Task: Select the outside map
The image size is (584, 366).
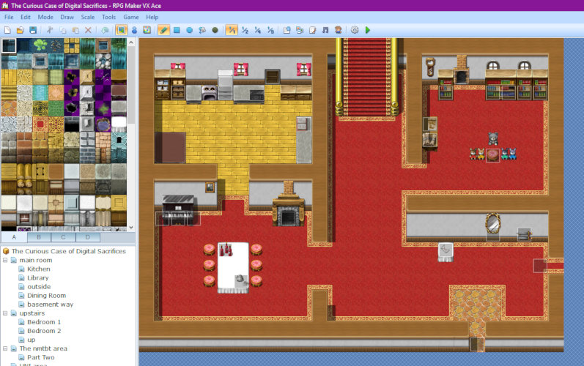Action: (x=39, y=287)
